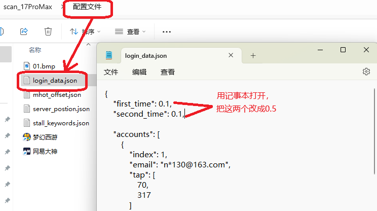Click the three-dots more options button
Viewport: 377px width, 211px height.
pyautogui.click(x=166, y=31)
